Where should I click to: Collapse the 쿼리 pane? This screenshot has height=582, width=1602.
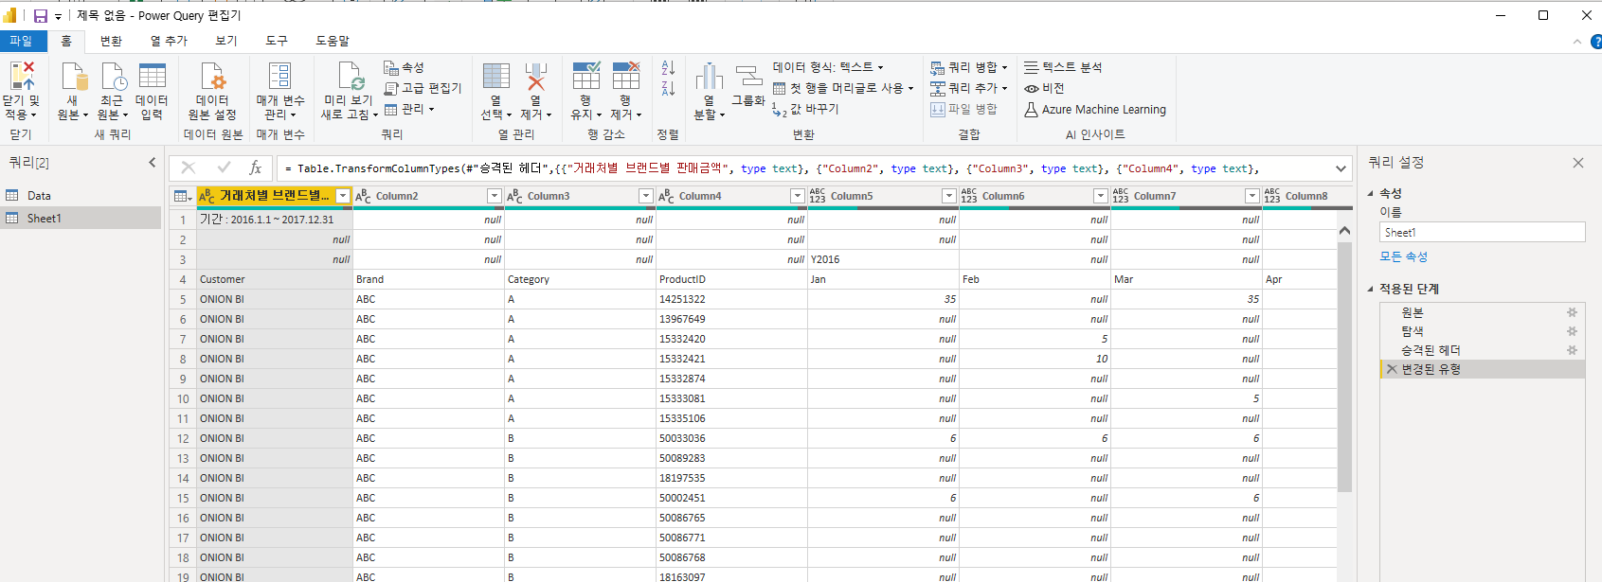153,163
